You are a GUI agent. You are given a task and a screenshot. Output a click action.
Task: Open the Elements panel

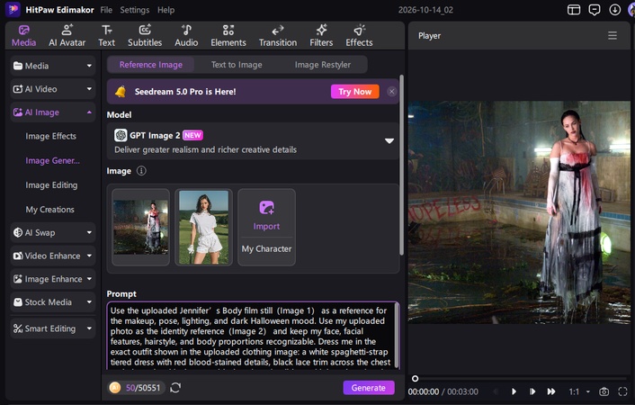(228, 36)
